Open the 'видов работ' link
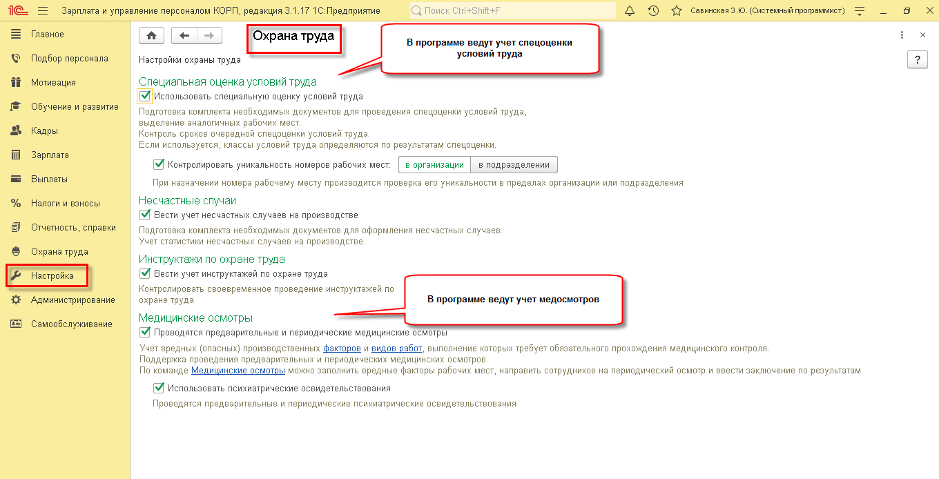This screenshot has width=939, height=479. coord(397,349)
